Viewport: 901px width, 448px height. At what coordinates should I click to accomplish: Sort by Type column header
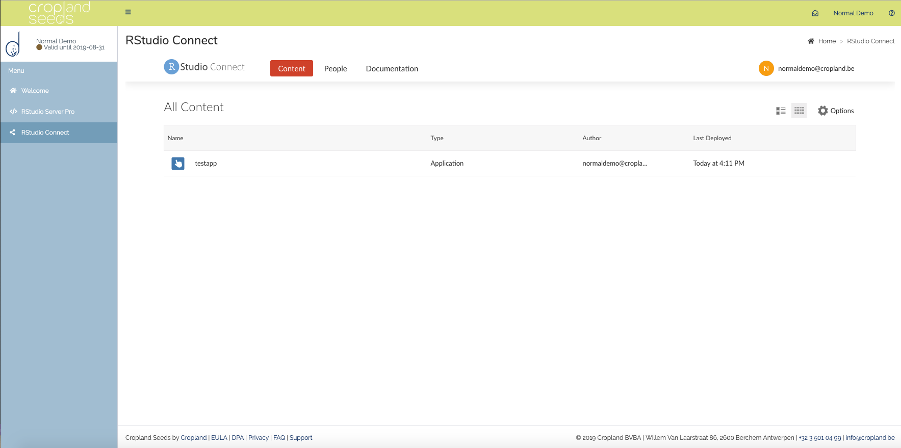[x=437, y=138]
